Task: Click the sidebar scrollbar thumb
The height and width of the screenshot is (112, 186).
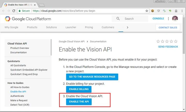Action: pos(51,47)
